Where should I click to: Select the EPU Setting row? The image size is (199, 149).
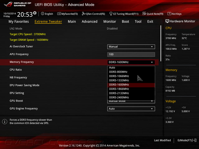[17, 93]
